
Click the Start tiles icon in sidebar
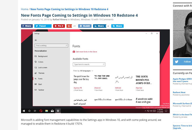coord(35,84)
